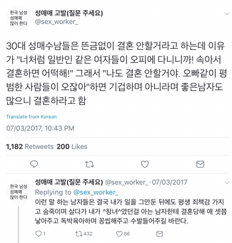Retweet the reply showing 432 retweets

tap(84, 234)
